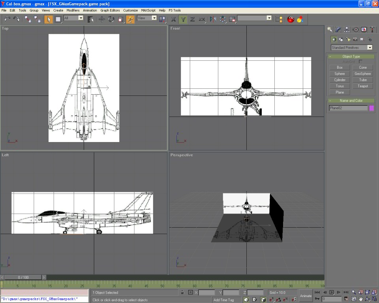This screenshot has height=303, width=379.
Task: Restrict to Y axis toggle
Action: (183, 19)
